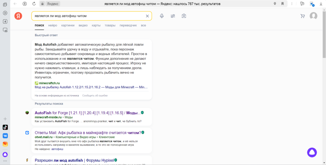
Task: Click the scrollbar up arrow
Action: [x=324, y=9]
